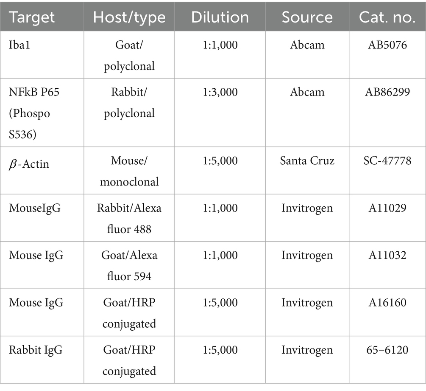The image size is (426, 391).
Task: Click the Goat/Alexa fluor 594 cell
Action: click(129, 266)
